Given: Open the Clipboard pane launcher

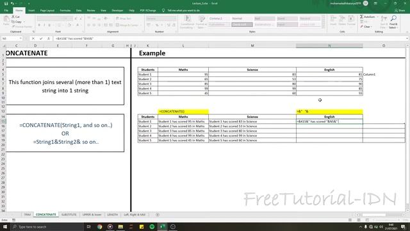Looking at the screenshot, I should tap(33, 31).
